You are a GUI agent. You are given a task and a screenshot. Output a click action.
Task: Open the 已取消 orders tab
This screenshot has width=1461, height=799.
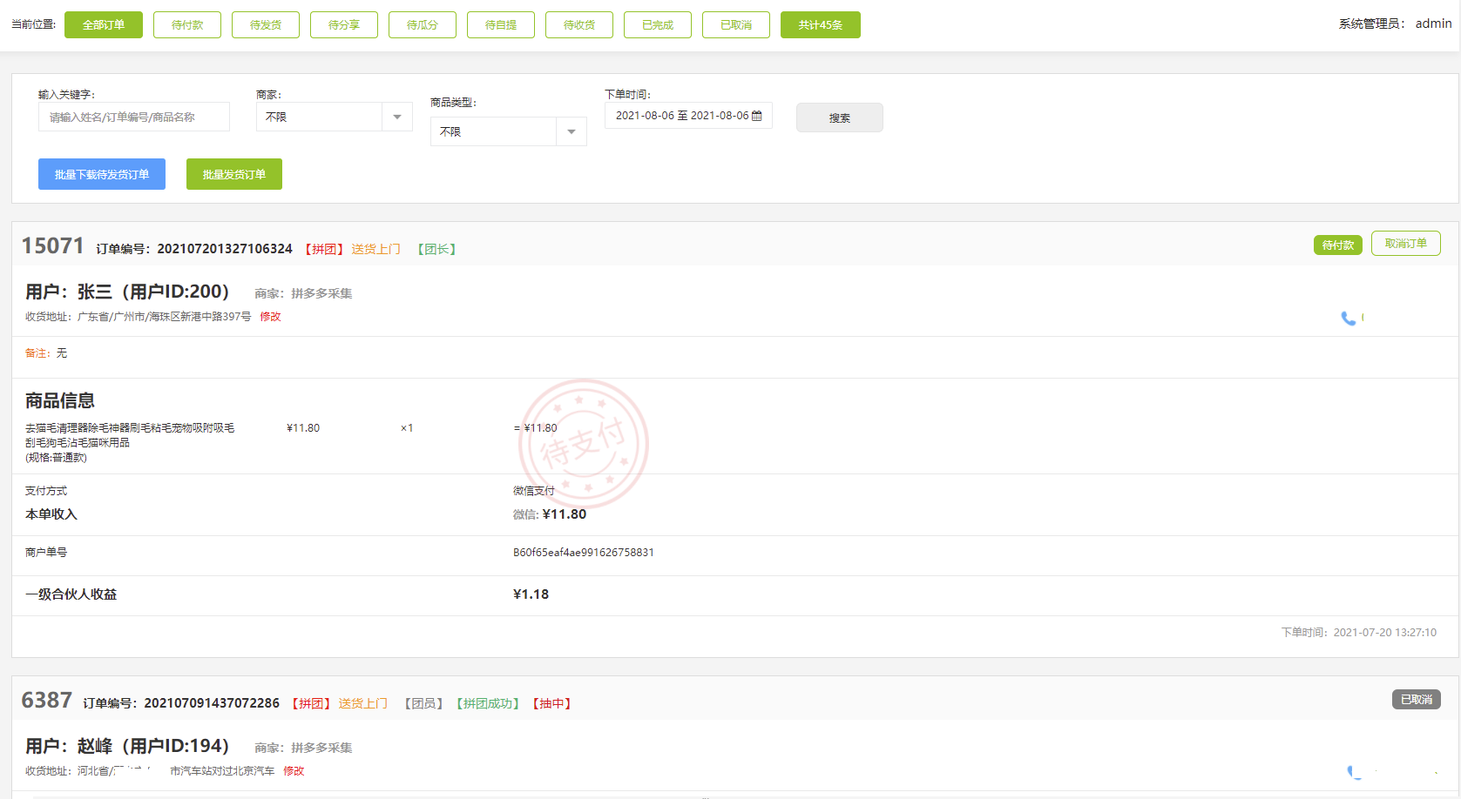[736, 25]
